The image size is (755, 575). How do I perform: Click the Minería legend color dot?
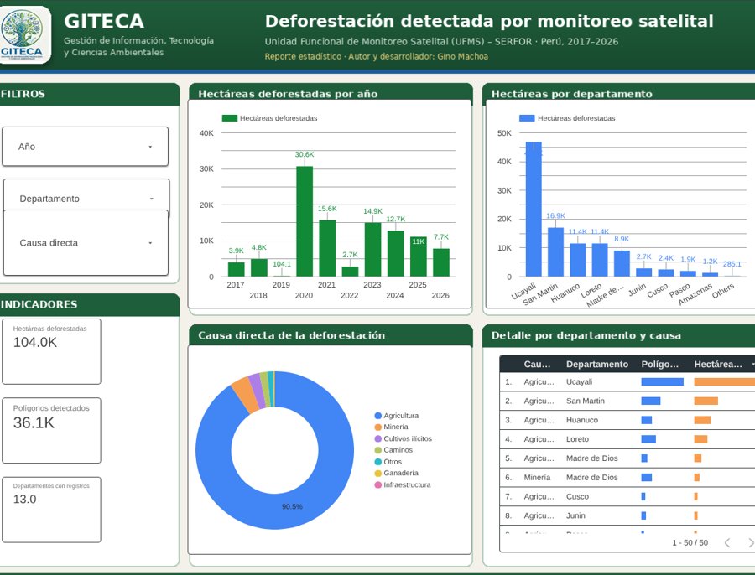378,427
